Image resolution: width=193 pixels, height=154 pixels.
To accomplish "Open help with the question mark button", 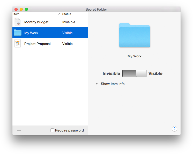I will click(174, 129).
